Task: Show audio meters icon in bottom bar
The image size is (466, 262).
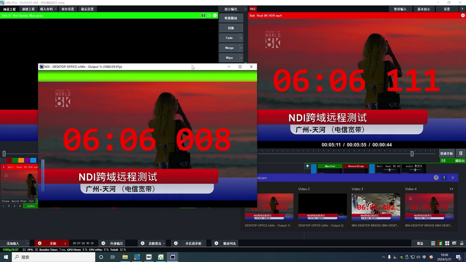Action: point(440,243)
